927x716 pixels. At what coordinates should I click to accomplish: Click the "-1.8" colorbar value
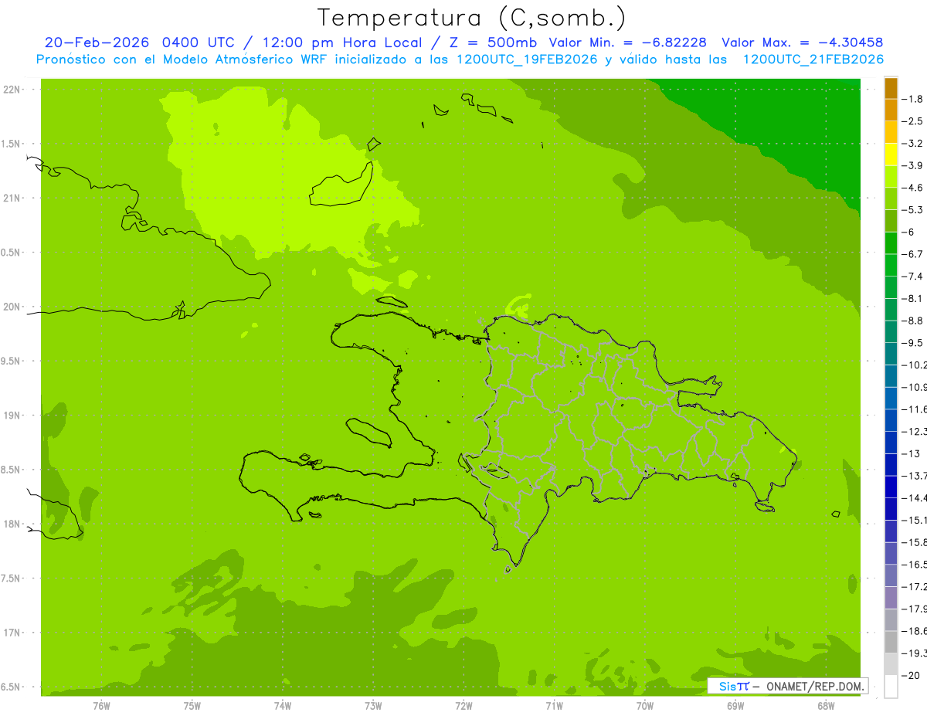(x=912, y=99)
